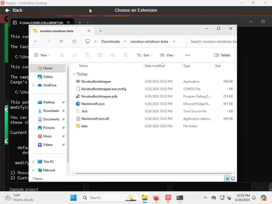Add new Terminal tab plus button

pyautogui.click(x=80, y=23)
